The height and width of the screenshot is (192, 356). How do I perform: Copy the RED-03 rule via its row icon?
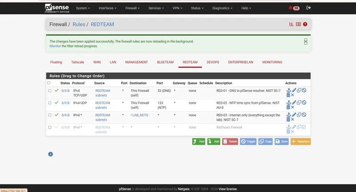pos(299,115)
